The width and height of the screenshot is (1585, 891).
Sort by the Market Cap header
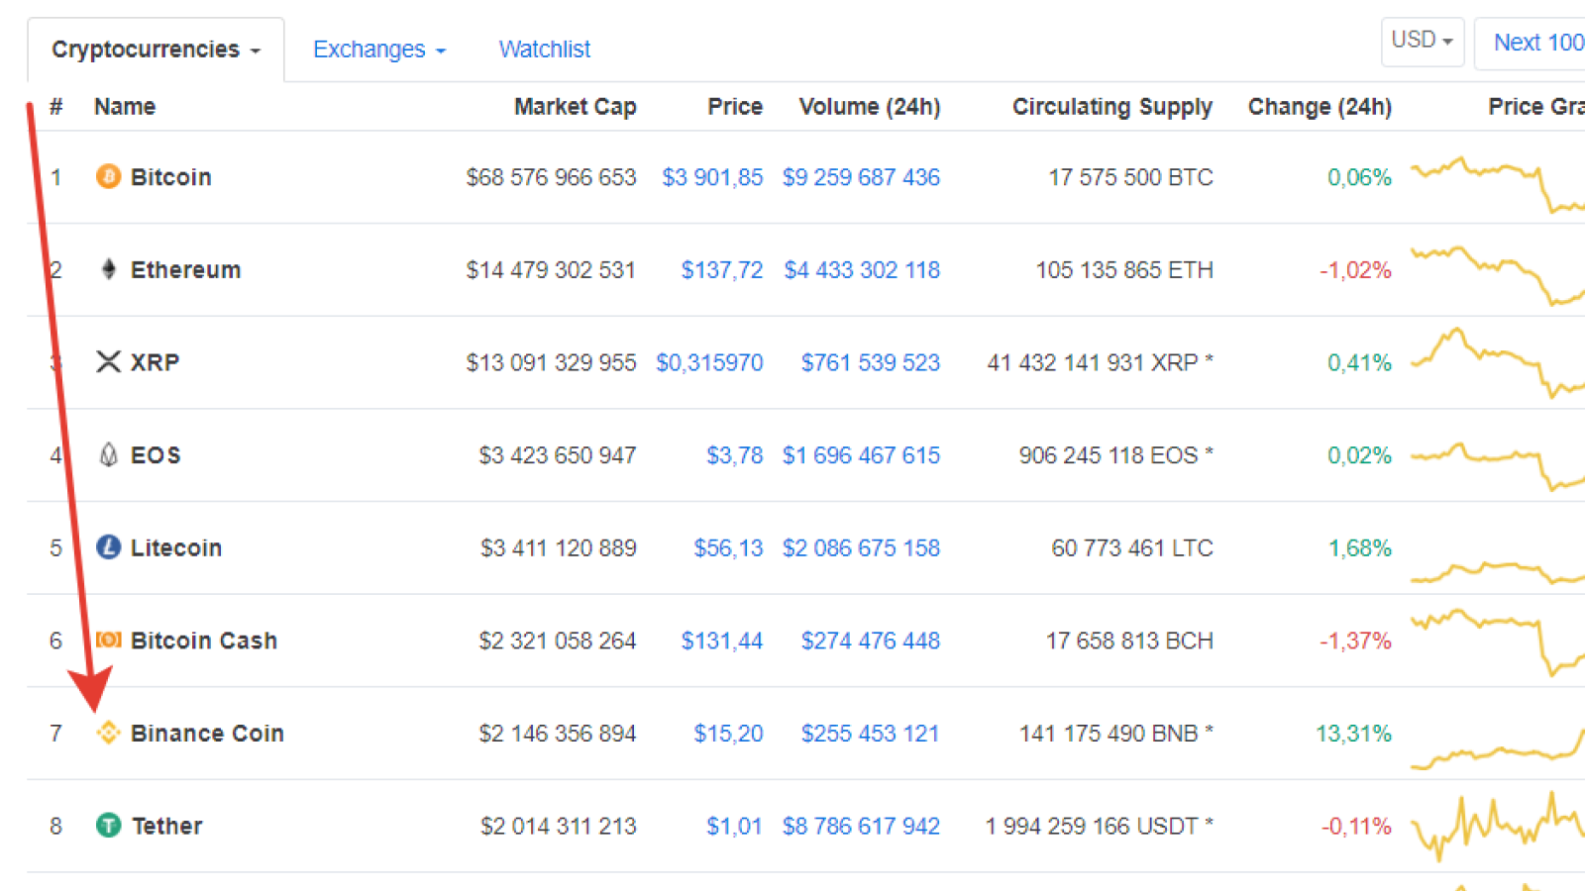point(575,107)
